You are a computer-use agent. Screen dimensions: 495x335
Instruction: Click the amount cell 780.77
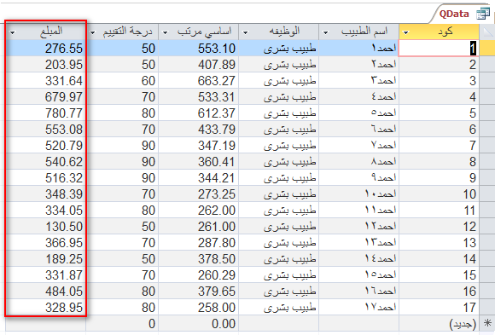pyautogui.click(x=46, y=113)
